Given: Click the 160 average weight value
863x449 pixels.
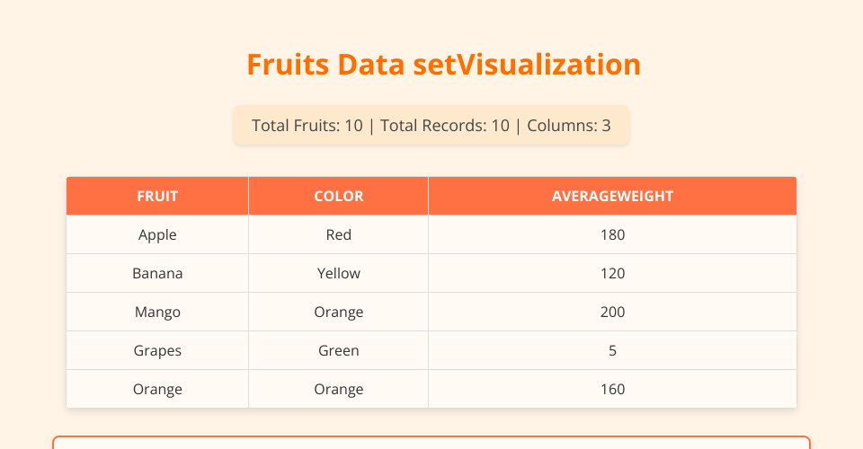Looking at the screenshot, I should pyautogui.click(x=612, y=390).
